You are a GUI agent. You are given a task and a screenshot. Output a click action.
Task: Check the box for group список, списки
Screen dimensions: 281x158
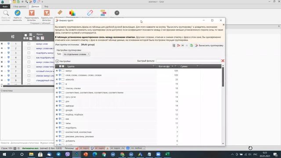click(x=63, y=88)
